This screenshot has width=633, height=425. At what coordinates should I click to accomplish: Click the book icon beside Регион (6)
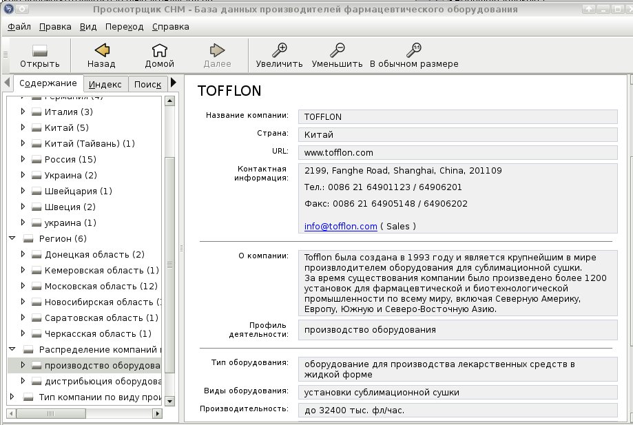[28, 239]
